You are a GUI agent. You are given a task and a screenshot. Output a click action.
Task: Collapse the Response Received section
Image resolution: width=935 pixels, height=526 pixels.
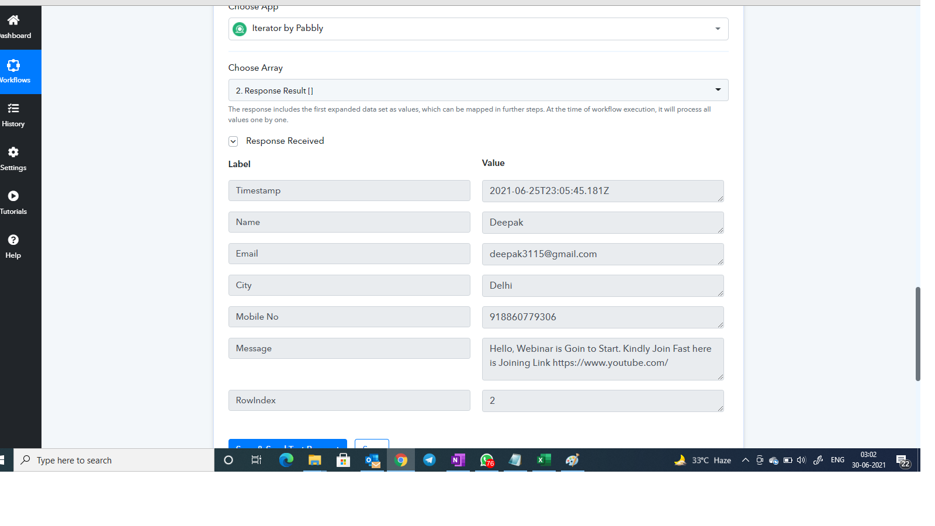pos(233,141)
